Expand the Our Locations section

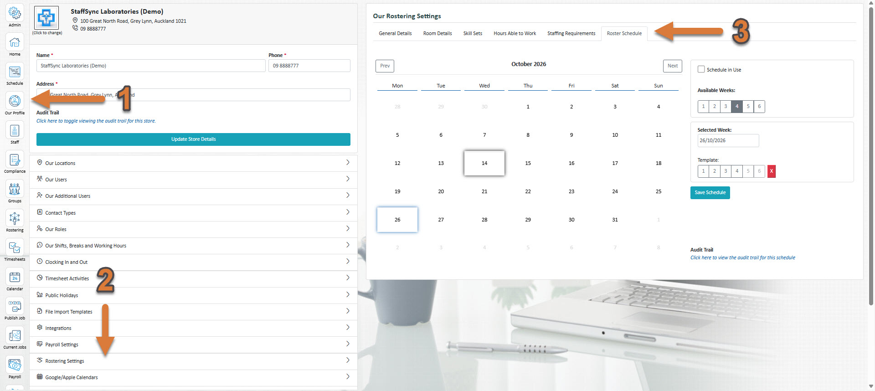coord(193,163)
